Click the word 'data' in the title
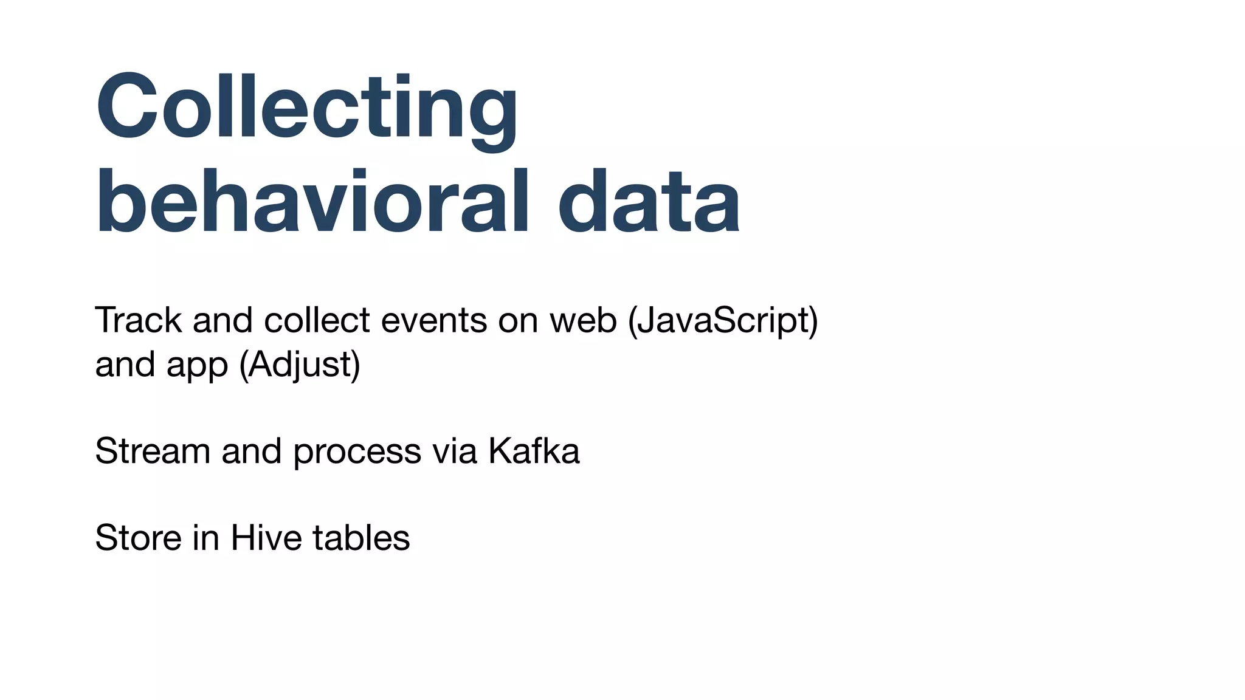1245x700 pixels. (x=649, y=202)
